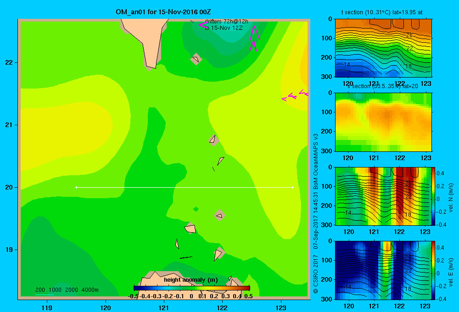Click the depth legend "200 1000 2000 4000m"
Image resolution: width=459 pixels, height=312 pixels.
(67, 290)
